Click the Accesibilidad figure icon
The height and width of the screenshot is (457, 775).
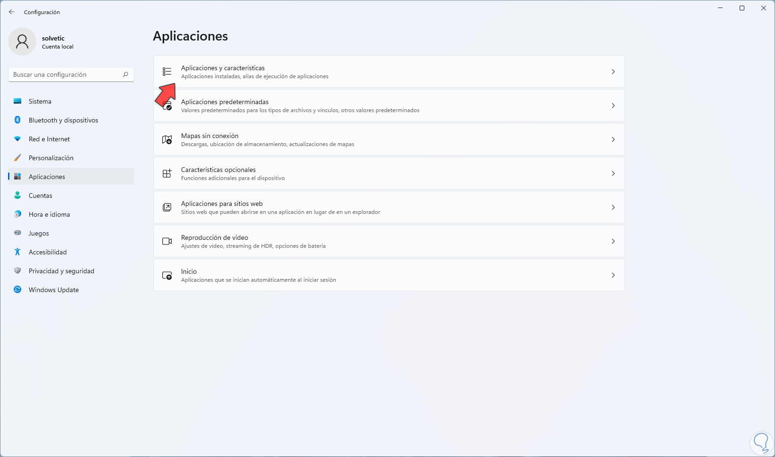pyautogui.click(x=17, y=252)
